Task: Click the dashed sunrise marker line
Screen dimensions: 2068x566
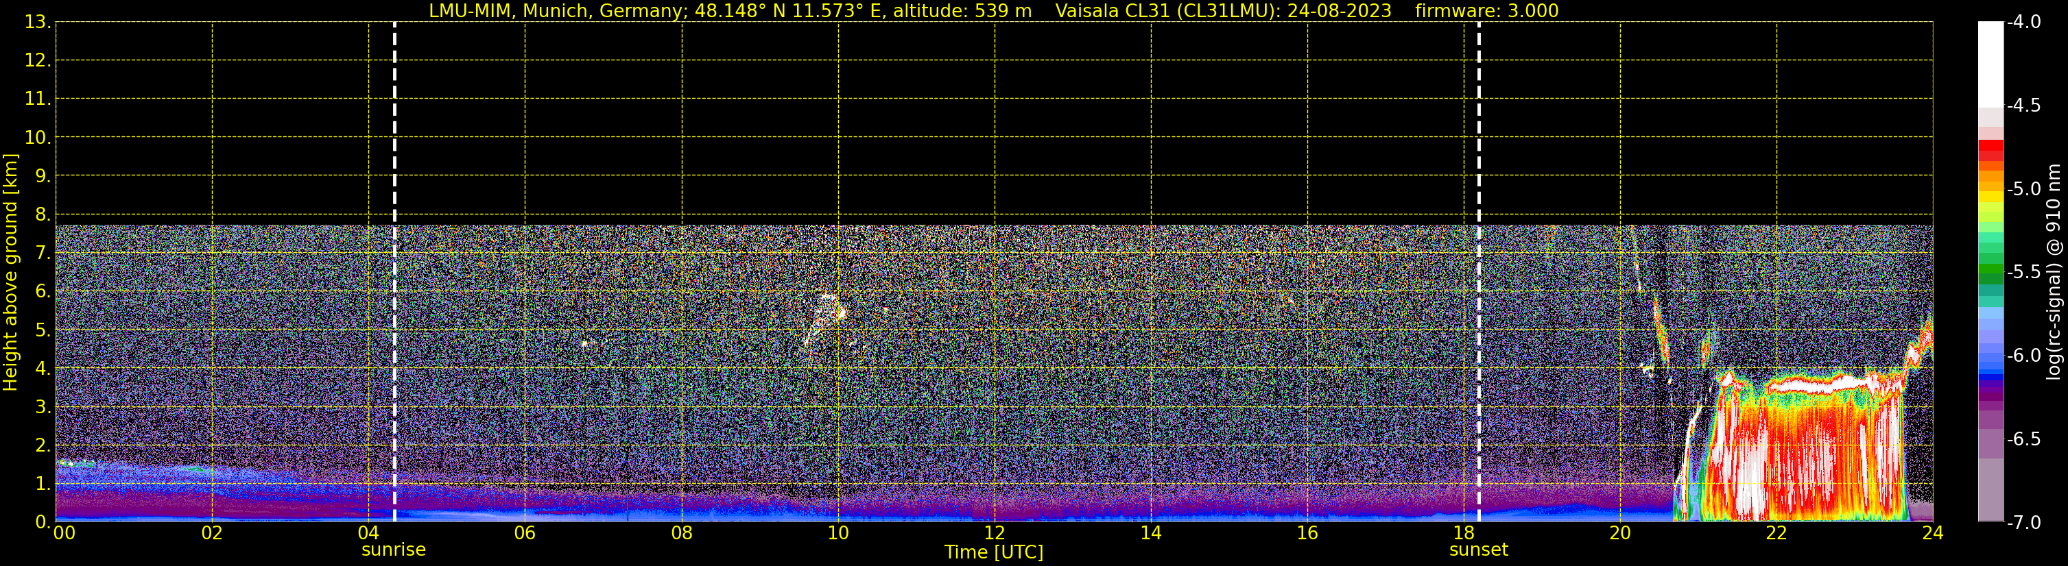Action: [x=394, y=272]
